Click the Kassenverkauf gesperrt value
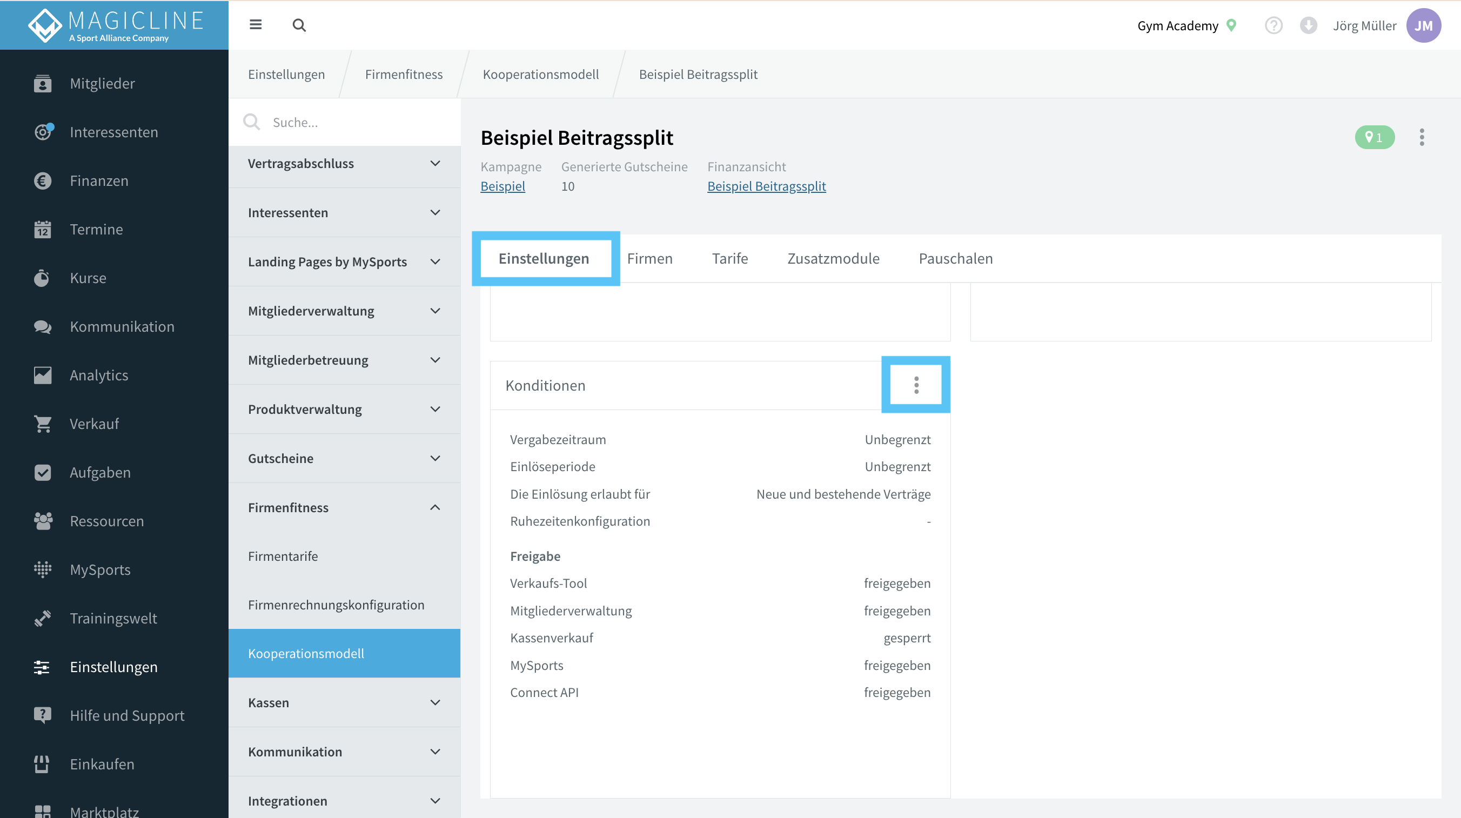The image size is (1461, 818). [907, 638]
